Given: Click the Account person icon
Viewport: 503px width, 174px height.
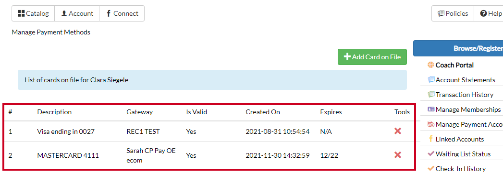Looking at the screenshot, I should point(64,13).
